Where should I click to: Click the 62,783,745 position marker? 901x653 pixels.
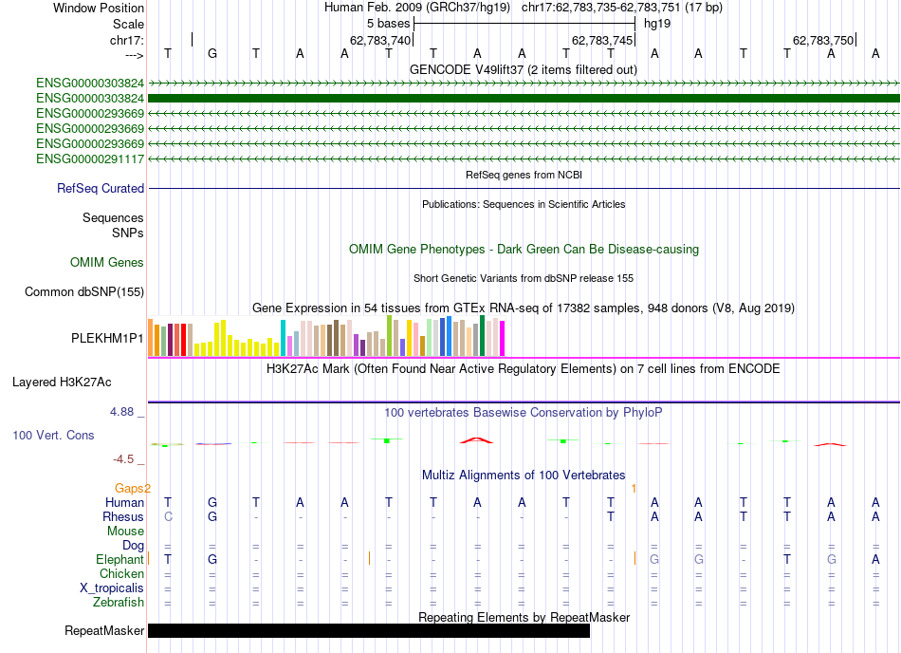(601, 40)
